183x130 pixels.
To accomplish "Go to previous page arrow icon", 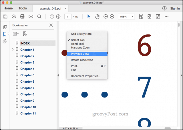I will (52, 17).
